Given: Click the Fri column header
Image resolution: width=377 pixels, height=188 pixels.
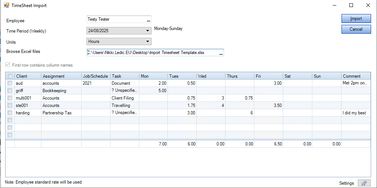Looking at the screenshot, I should [269, 76].
